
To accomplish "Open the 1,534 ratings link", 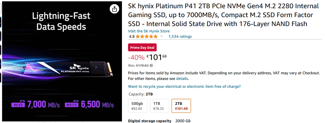I will (180, 37).
